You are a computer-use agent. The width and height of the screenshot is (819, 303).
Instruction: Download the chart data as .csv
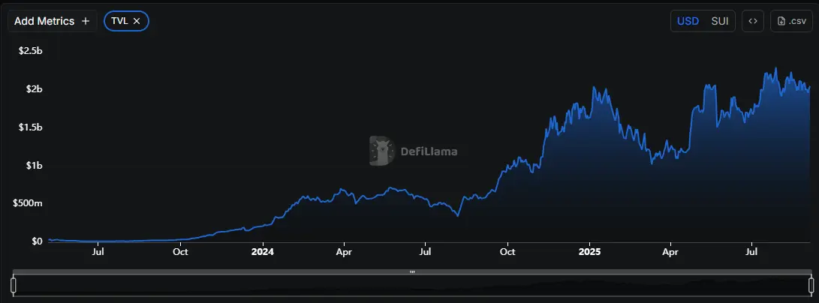[x=792, y=21]
